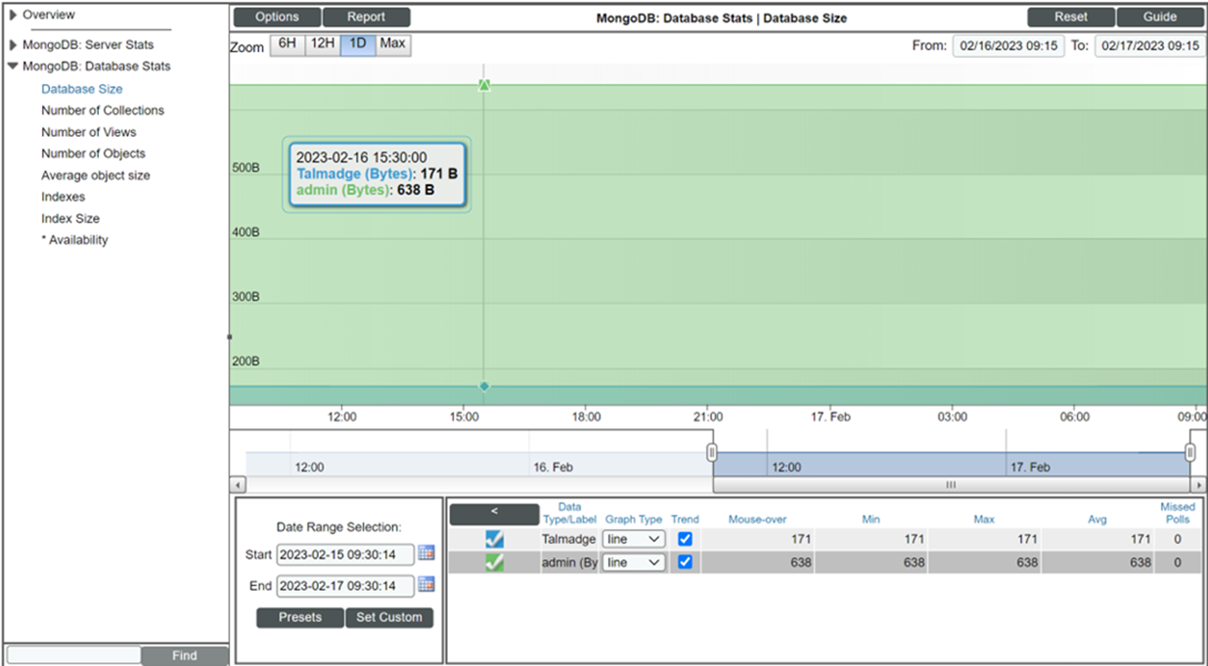Click the collapse arrow above the data table
The width and height of the screenshot is (1208, 666).
[x=494, y=512]
